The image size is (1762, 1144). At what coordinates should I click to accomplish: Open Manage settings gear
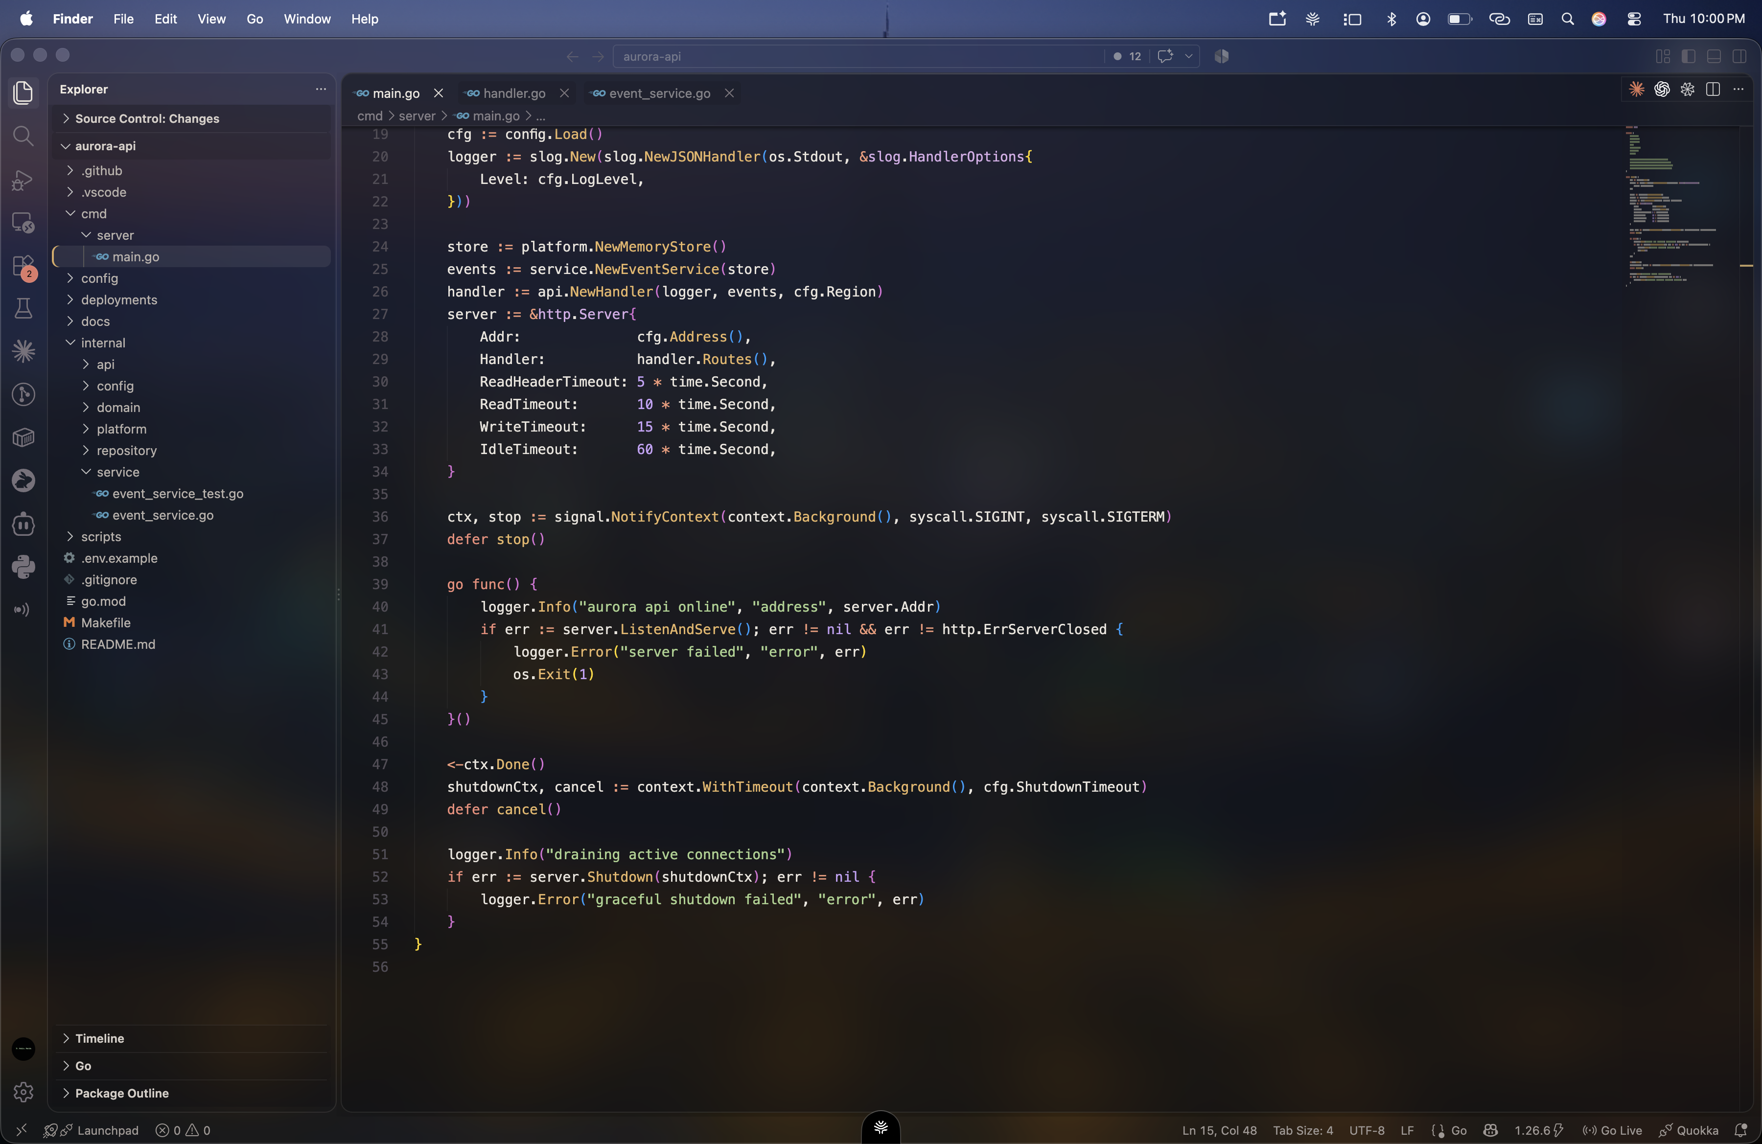click(23, 1092)
